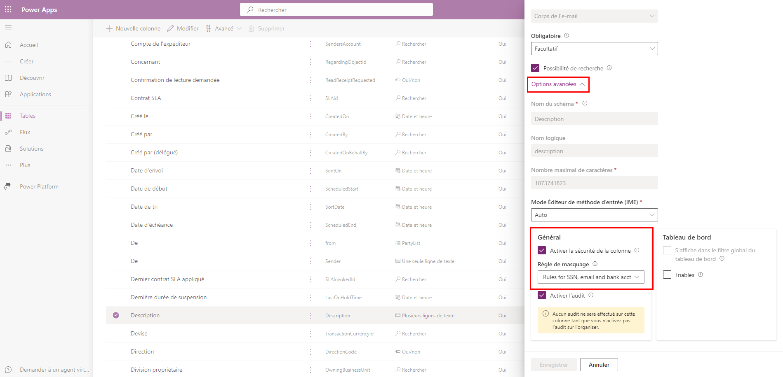Click the Tables grid icon
The image size is (783, 377).
8,116
